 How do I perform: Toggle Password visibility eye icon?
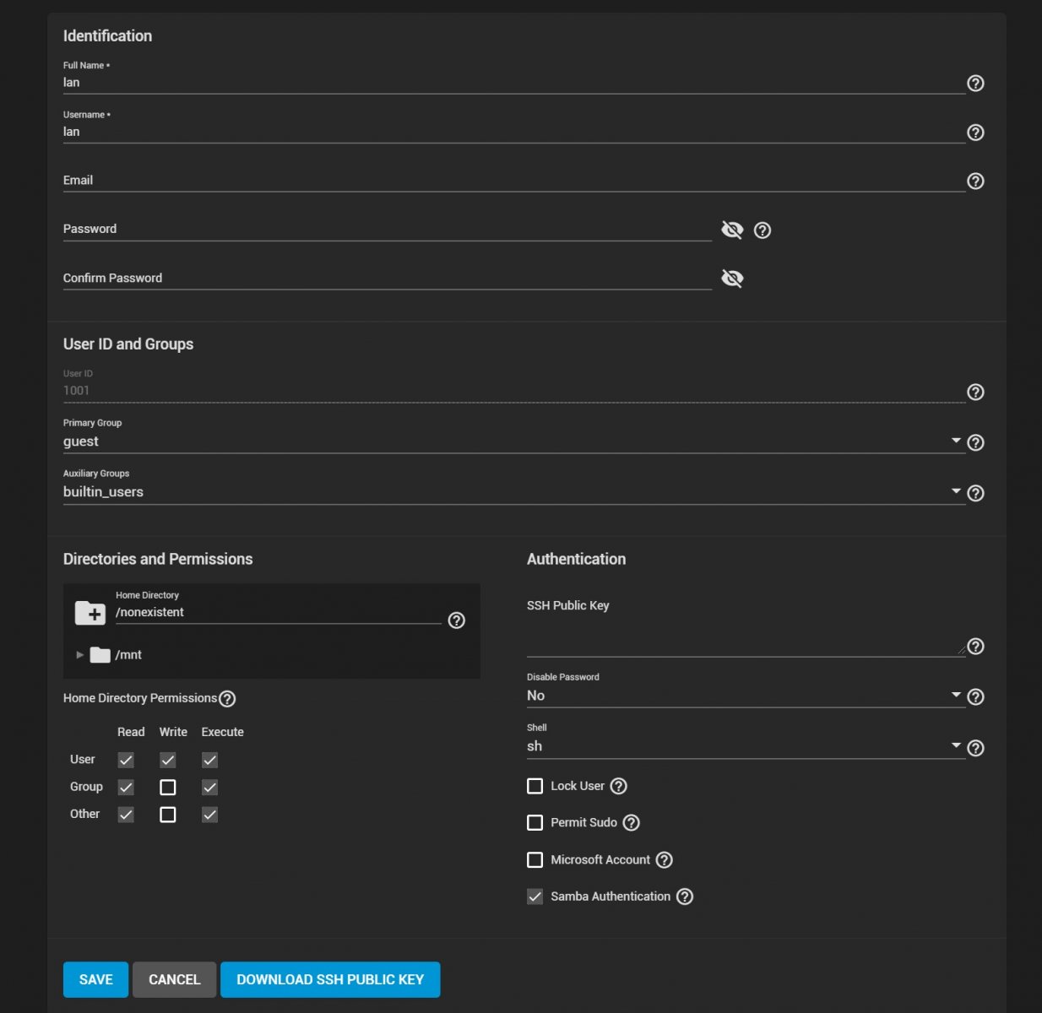pyautogui.click(x=732, y=230)
